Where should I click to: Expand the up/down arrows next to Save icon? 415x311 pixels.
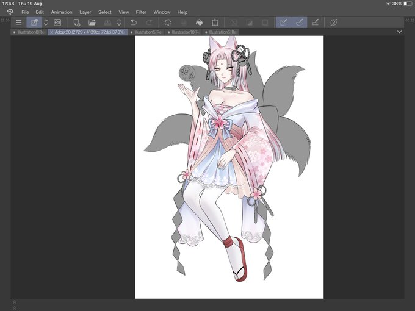[x=119, y=23]
